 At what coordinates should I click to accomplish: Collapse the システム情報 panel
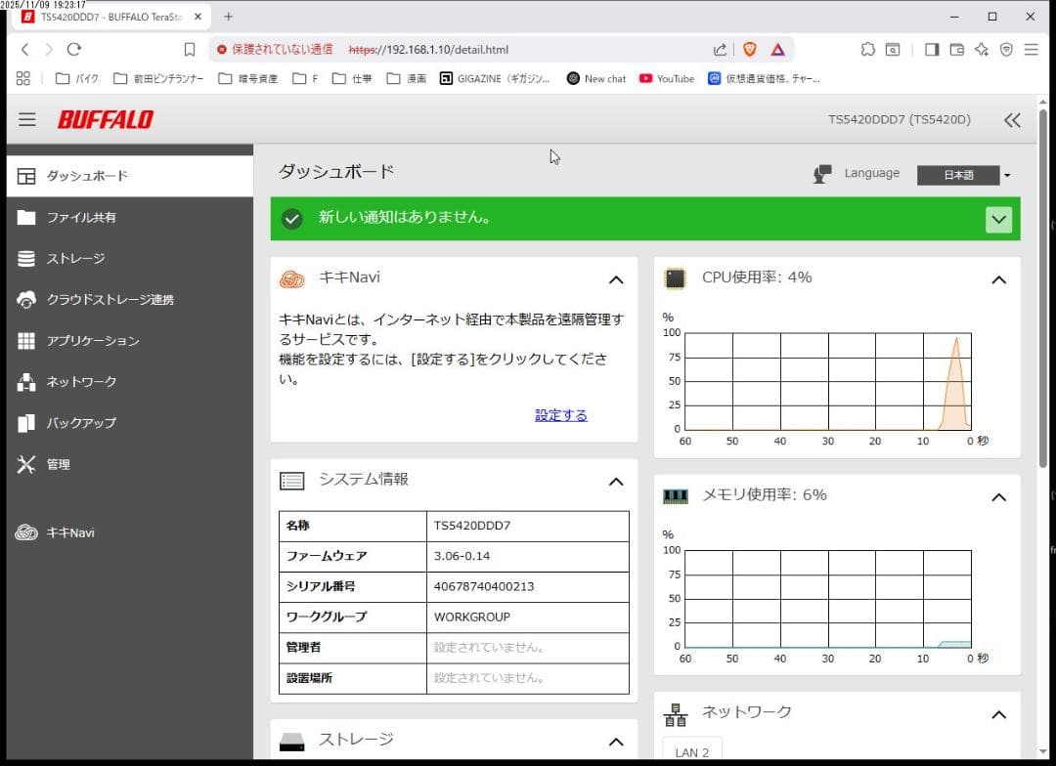pos(616,481)
